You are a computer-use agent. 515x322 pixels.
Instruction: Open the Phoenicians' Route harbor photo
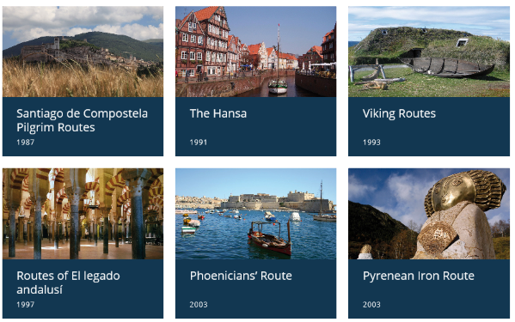pyautogui.click(x=256, y=214)
